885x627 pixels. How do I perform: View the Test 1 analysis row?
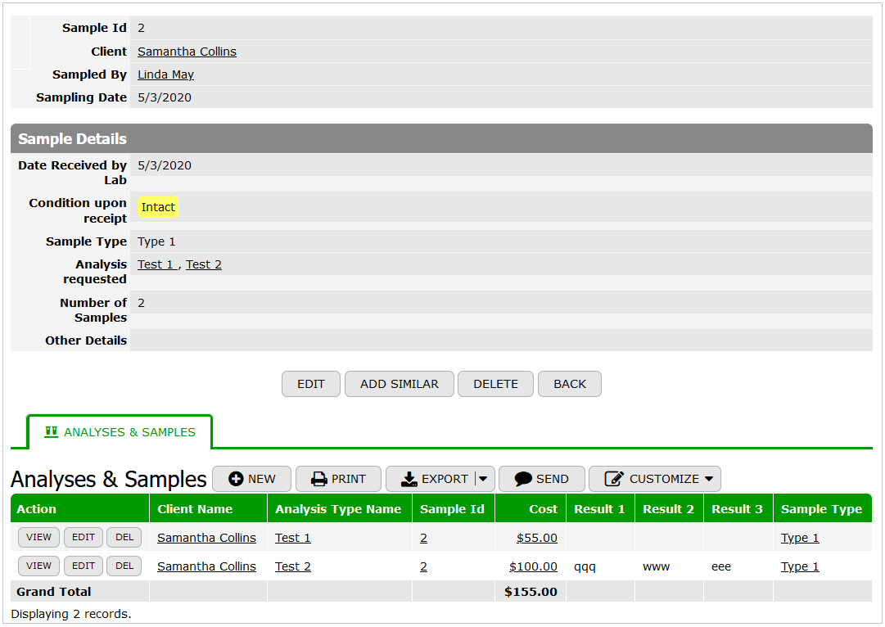[x=38, y=538]
